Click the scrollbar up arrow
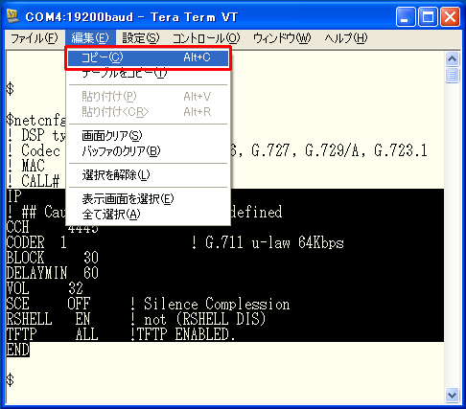Viewport: 466px width, 409px height. [x=452, y=58]
